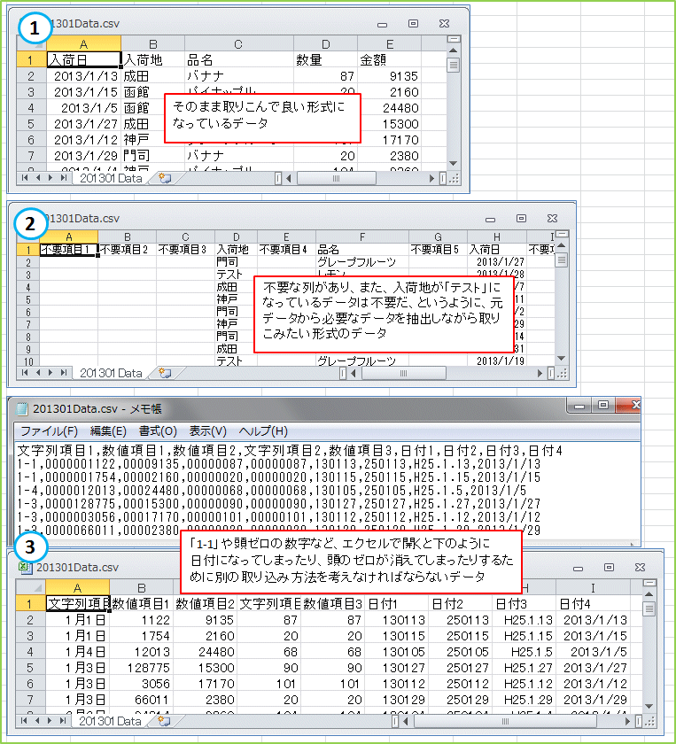This screenshot has width=676, height=744.
Task: Click cell 2013/1/19 in the 不要項目 window
Action: click(x=497, y=361)
